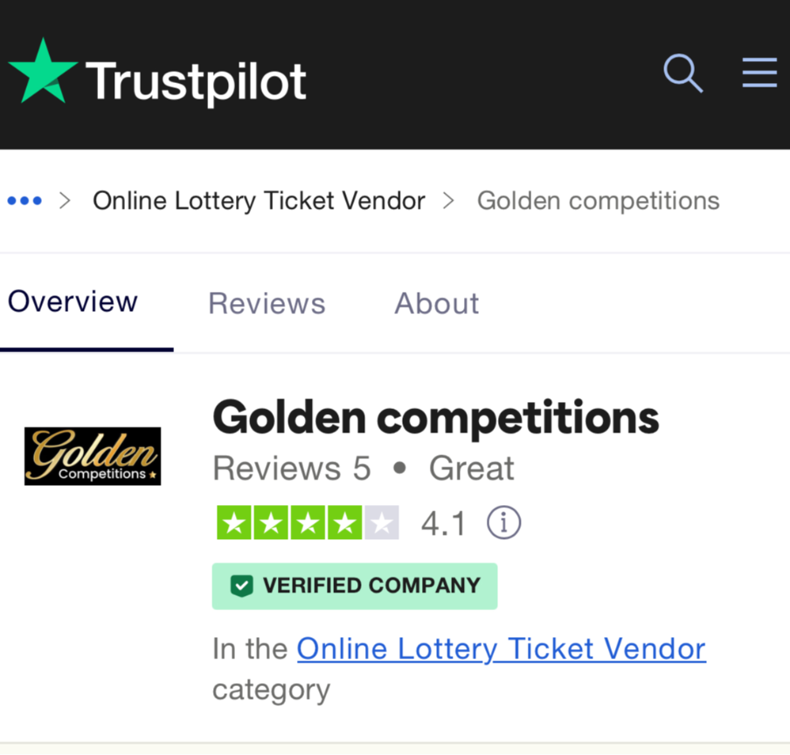The image size is (790, 755).
Task: Switch to the About tab
Action: tap(436, 304)
